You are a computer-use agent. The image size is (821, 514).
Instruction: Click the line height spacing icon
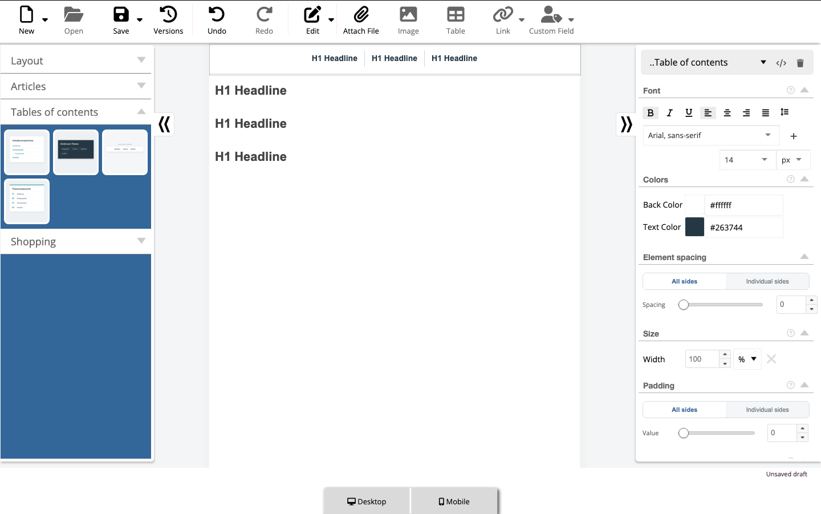coord(785,112)
